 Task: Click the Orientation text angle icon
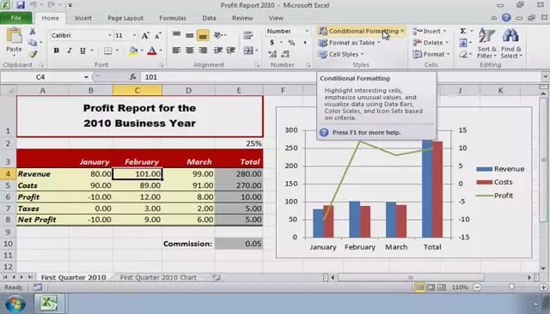pyautogui.click(x=218, y=34)
